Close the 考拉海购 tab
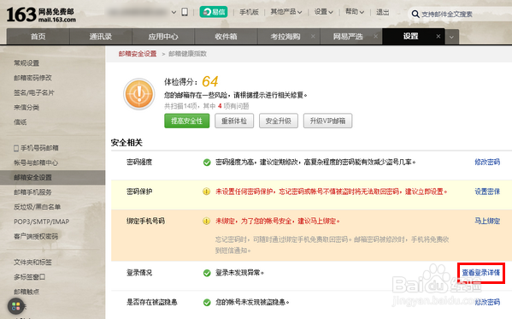The width and height of the screenshot is (512, 319). point(313,37)
